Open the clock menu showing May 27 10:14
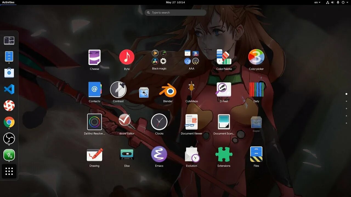Screen dimensions: 351x197 pos(175,2)
